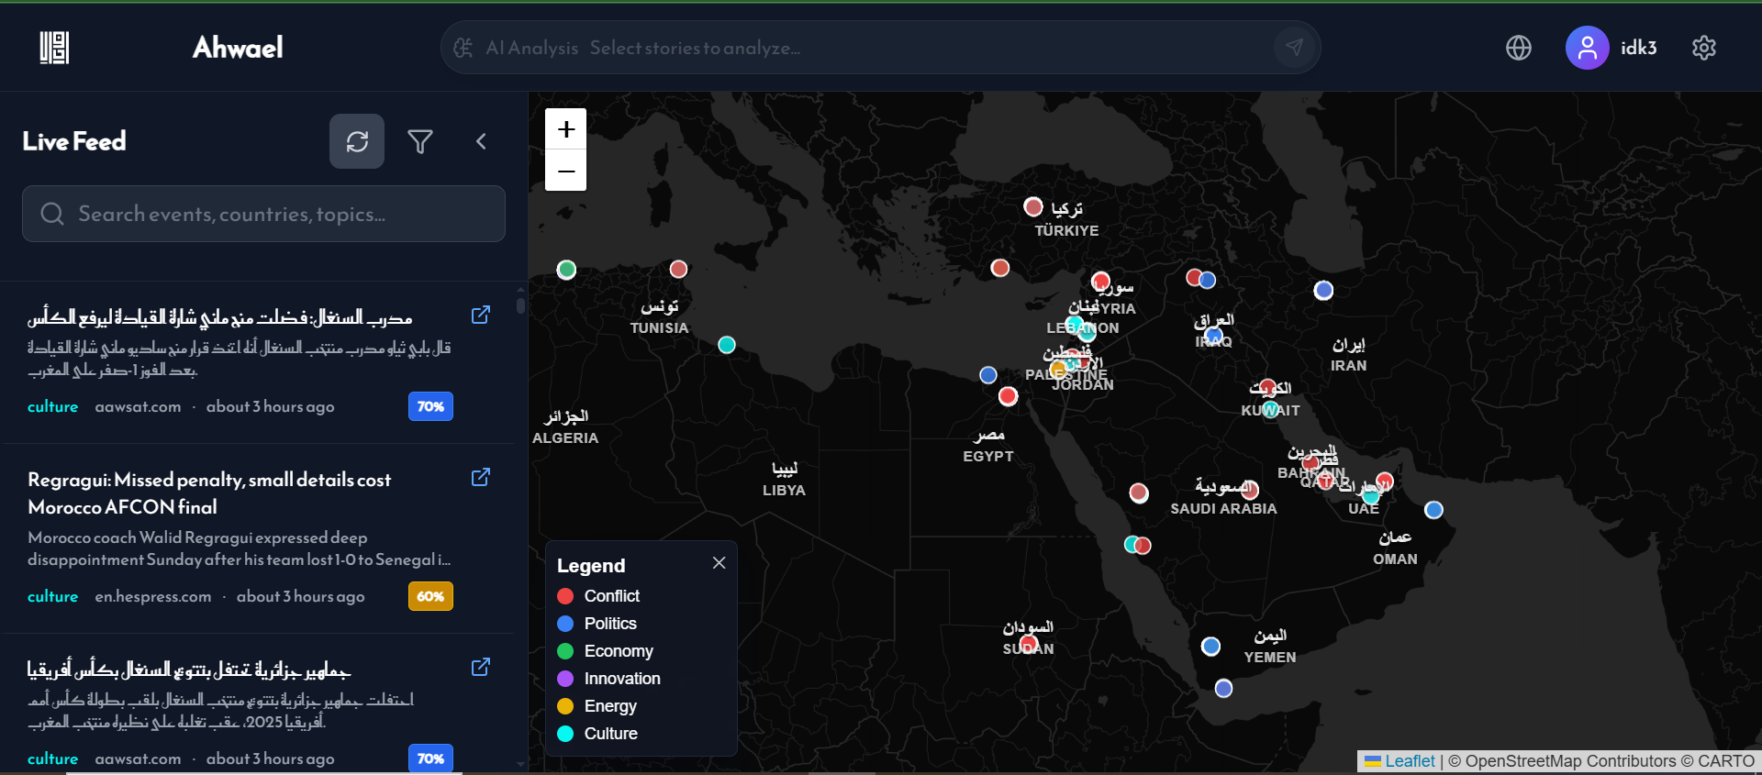
Task: Click the cyan Culture legend swatch
Action: (565, 734)
